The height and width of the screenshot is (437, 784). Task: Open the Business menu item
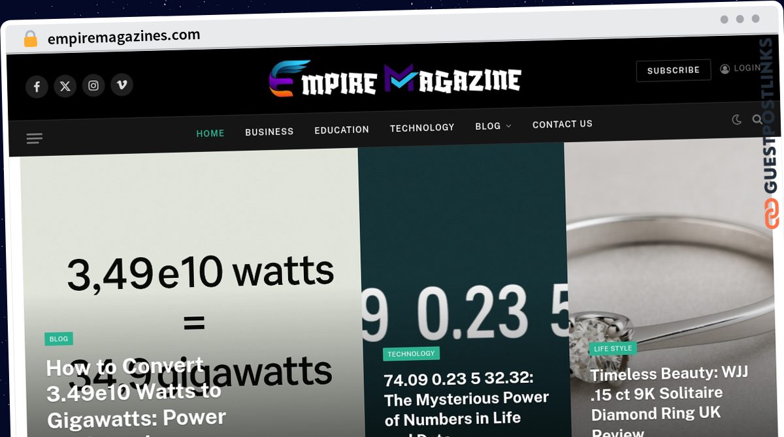(x=269, y=132)
